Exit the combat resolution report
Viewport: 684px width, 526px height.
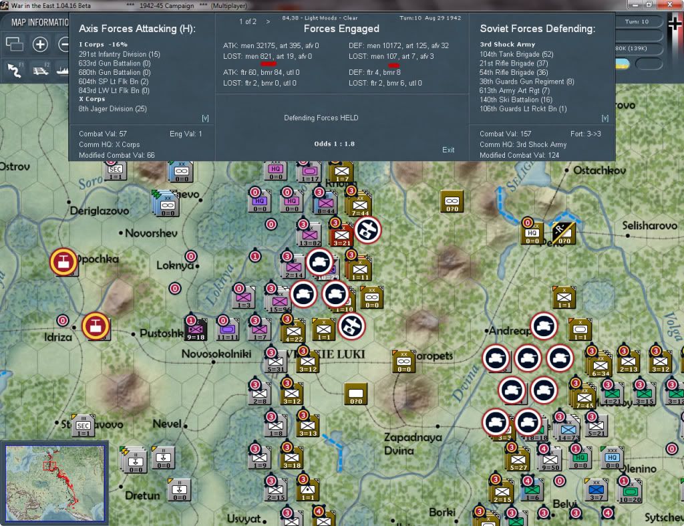pyautogui.click(x=448, y=150)
